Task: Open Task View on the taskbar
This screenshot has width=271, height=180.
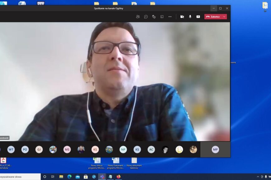Action: (x=53, y=177)
